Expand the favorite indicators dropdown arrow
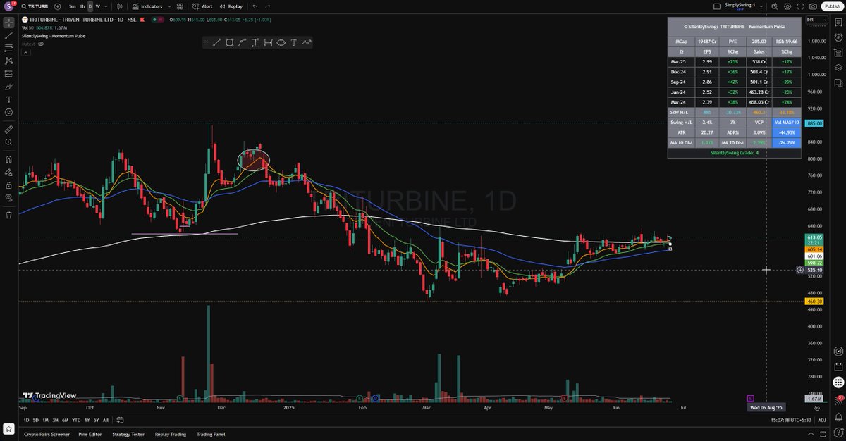Viewport: 846px width, 441px height. coord(168,6)
